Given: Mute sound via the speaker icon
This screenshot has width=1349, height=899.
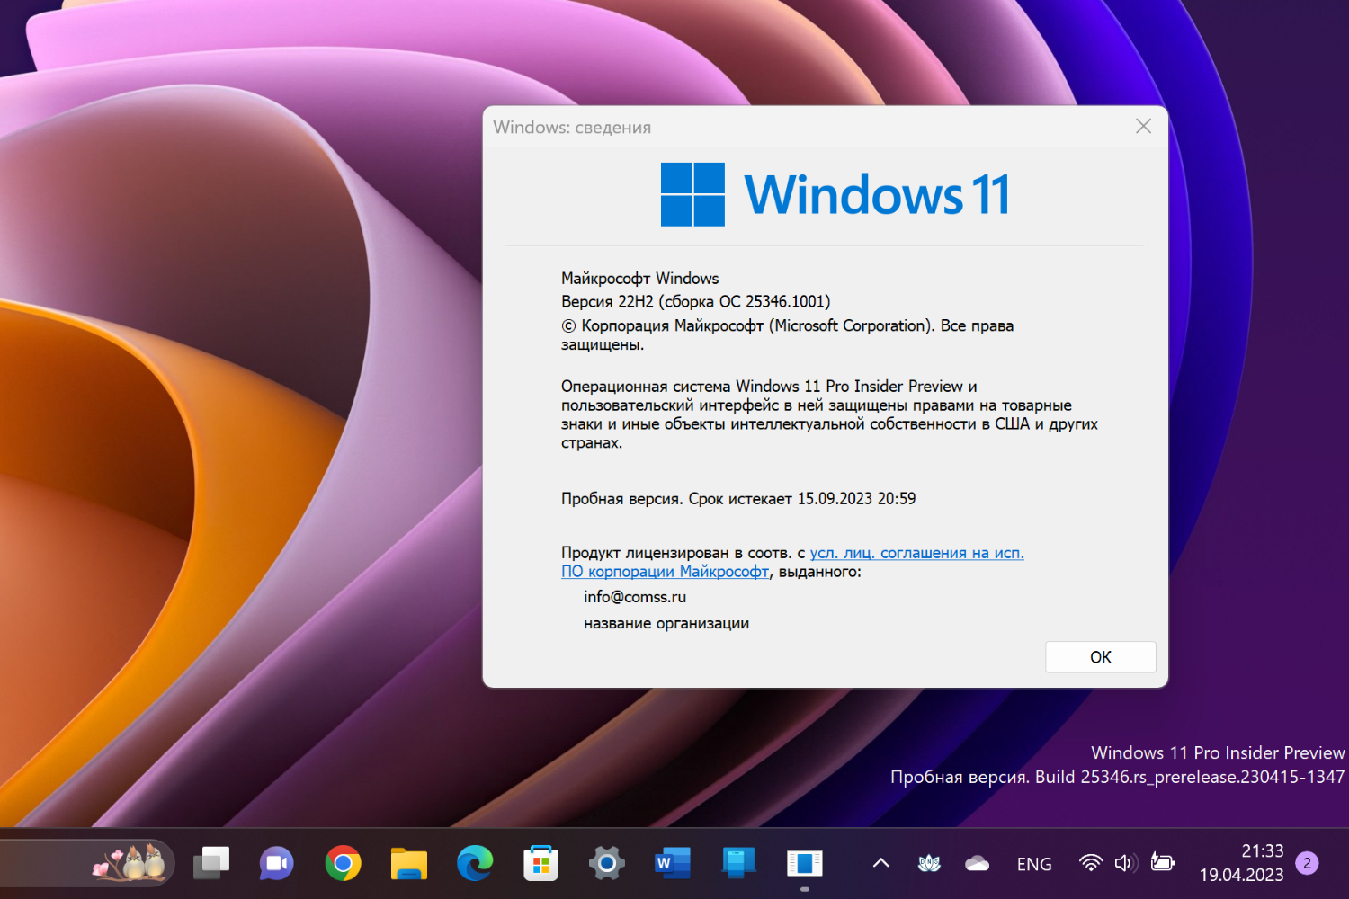Looking at the screenshot, I should [1125, 863].
